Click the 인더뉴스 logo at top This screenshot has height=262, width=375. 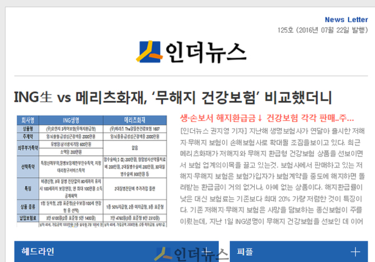[x=191, y=52]
